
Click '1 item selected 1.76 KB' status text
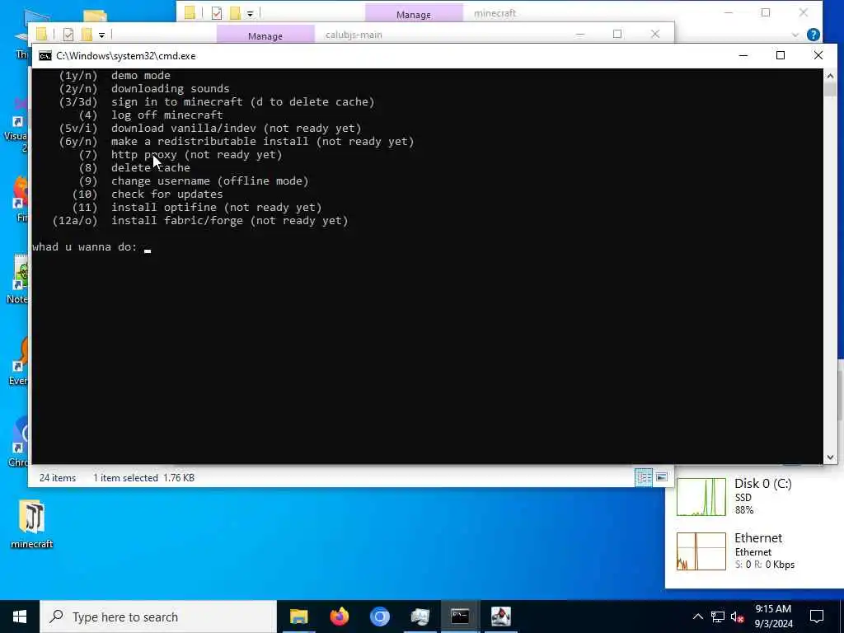(143, 478)
